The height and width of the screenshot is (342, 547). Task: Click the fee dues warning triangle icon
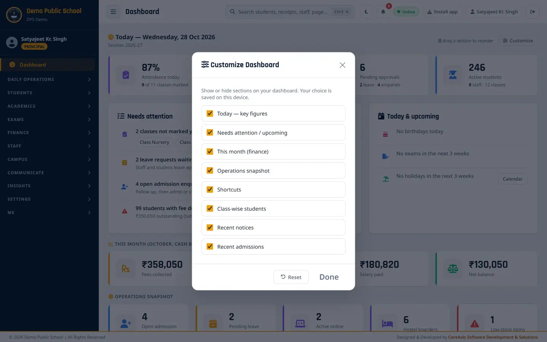point(125,211)
